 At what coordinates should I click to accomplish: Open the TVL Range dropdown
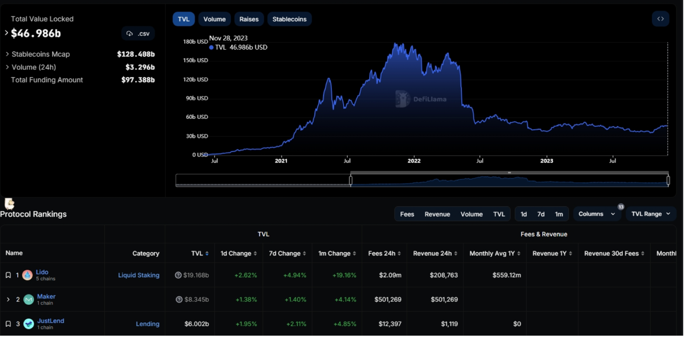651,214
